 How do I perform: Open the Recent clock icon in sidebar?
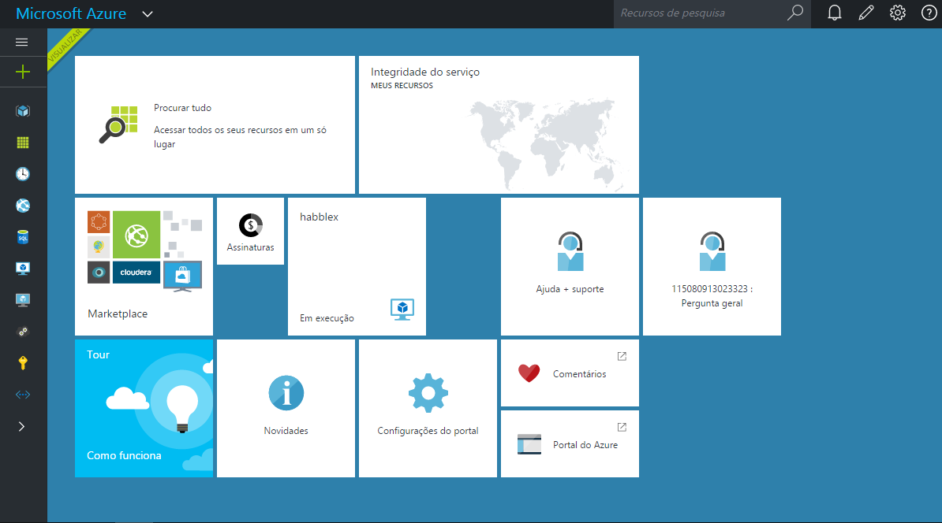[x=23, y=174]
